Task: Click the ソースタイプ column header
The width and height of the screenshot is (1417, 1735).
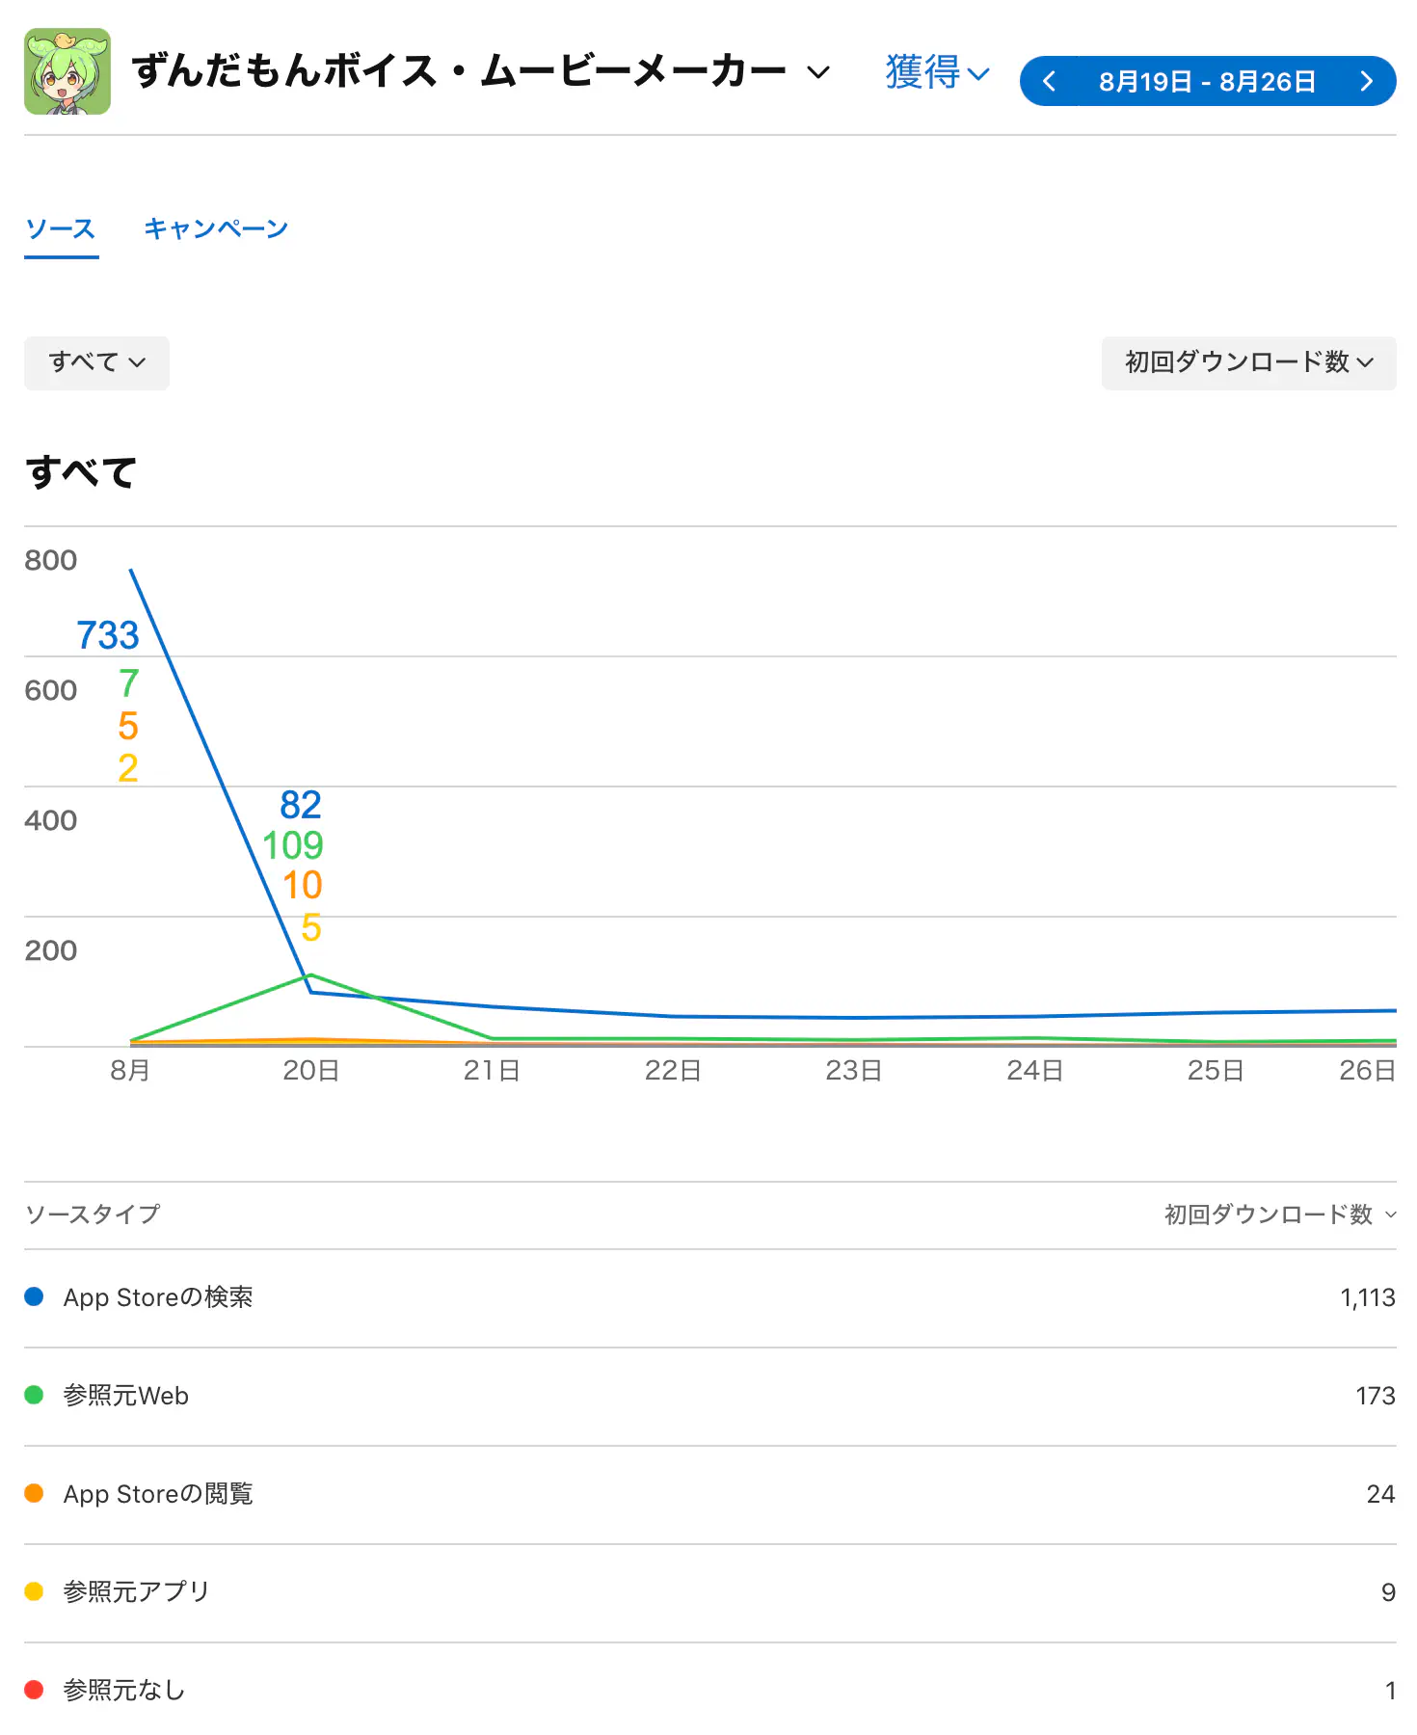Action: click(93, 1214)
